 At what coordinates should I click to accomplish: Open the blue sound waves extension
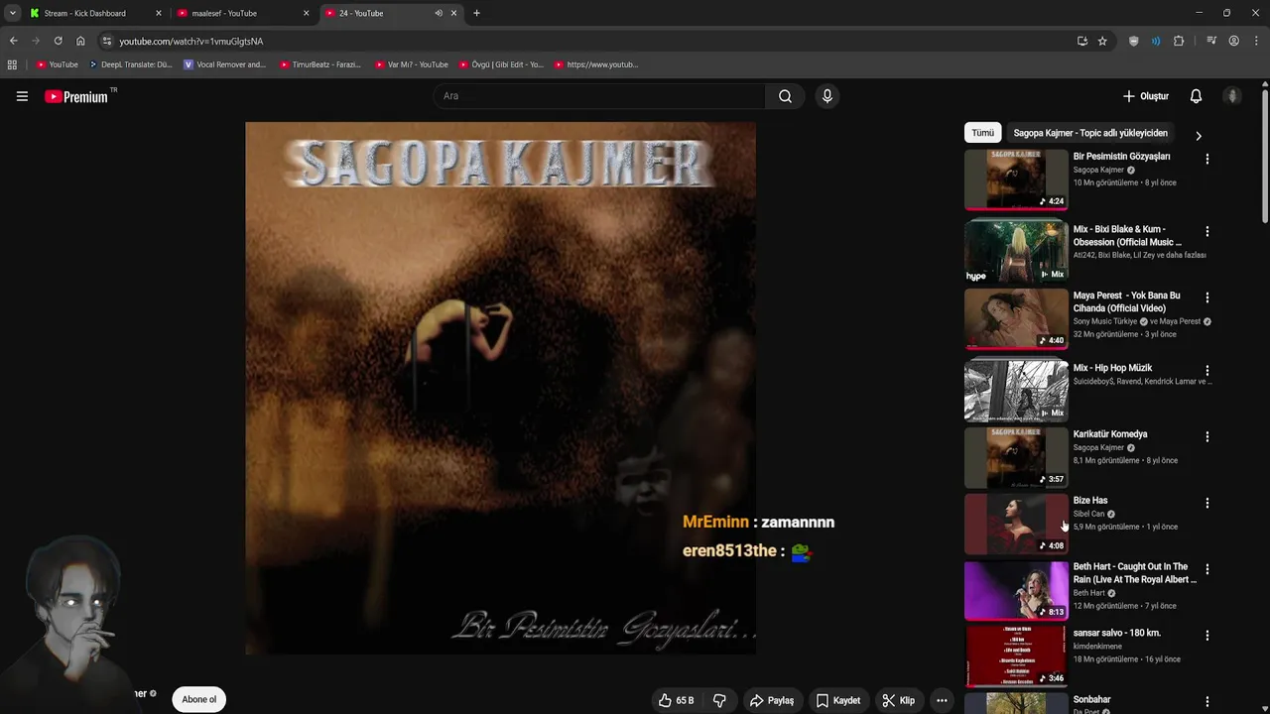[1156, 41]
